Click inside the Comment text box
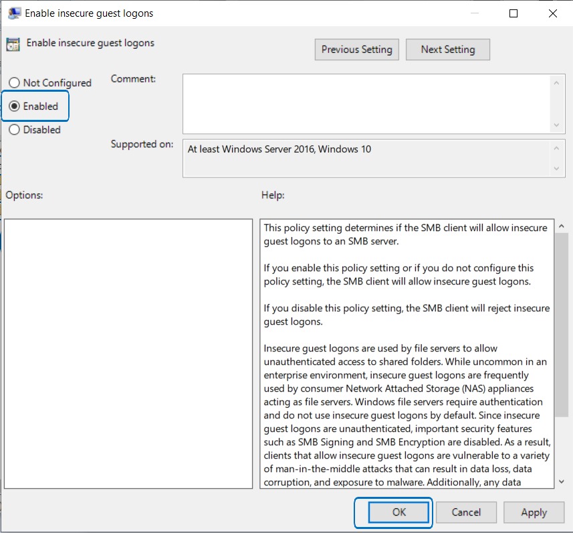The width and height of the screenshot is (573, 533). tap(366, 104)
